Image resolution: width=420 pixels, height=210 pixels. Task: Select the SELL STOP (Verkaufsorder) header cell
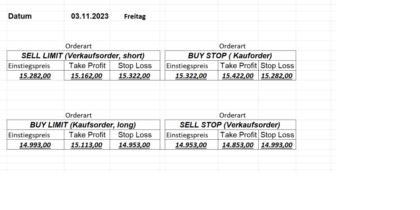click(230, 125)
